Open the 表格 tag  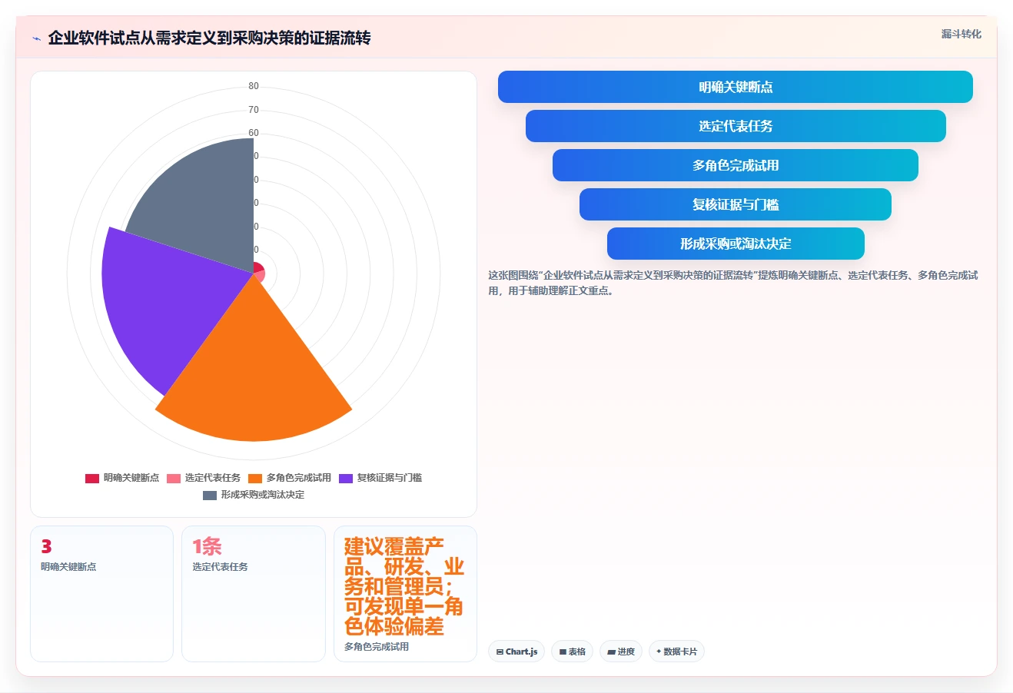click(x=572, y=652)
